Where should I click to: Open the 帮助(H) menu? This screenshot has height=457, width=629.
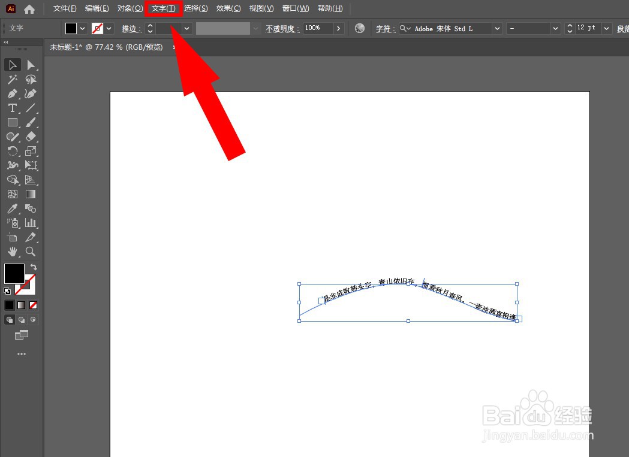point(330,8)
